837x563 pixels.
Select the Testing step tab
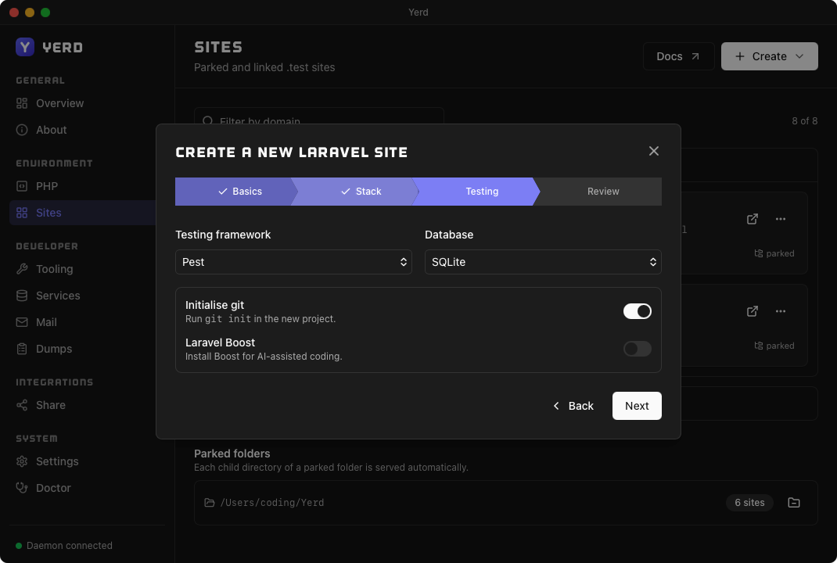477,192
